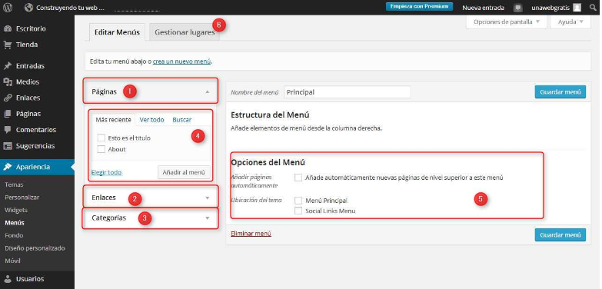Select the Más reciente tab
The height and width of the screenshot is (289, 602).
pos(113,120)
